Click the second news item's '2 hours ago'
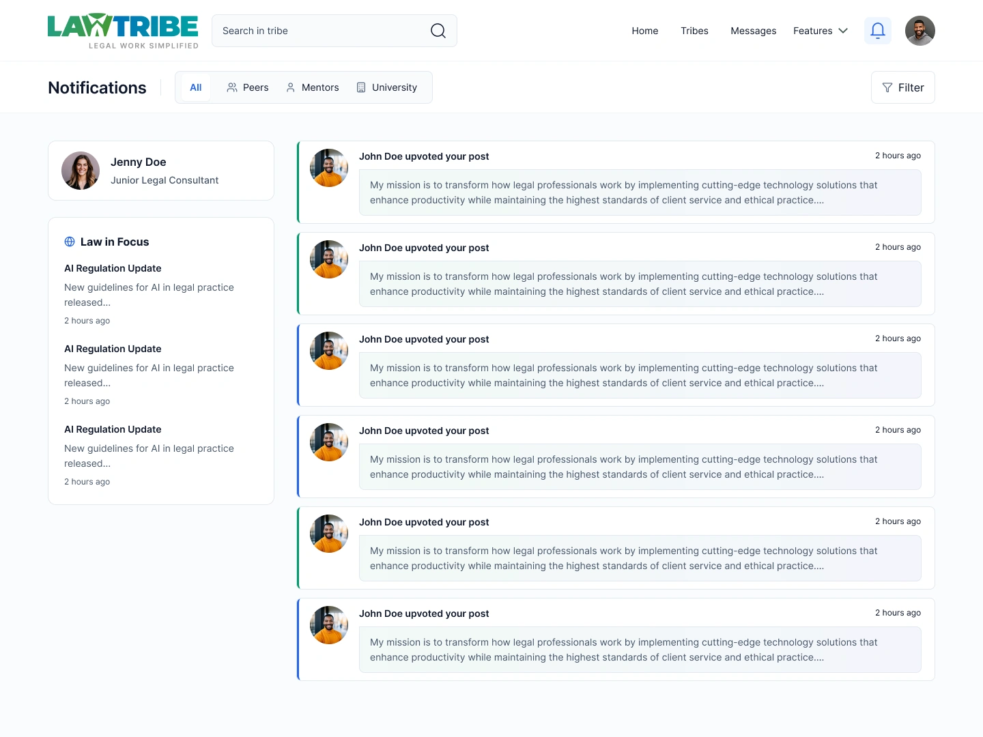 (87, 401)
